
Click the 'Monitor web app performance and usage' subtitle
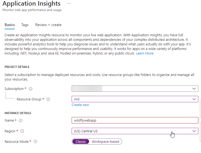(x=32, y=10)
